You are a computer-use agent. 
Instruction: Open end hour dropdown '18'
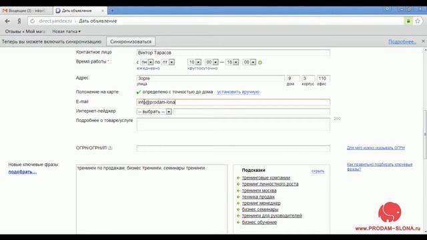point(232,62)
